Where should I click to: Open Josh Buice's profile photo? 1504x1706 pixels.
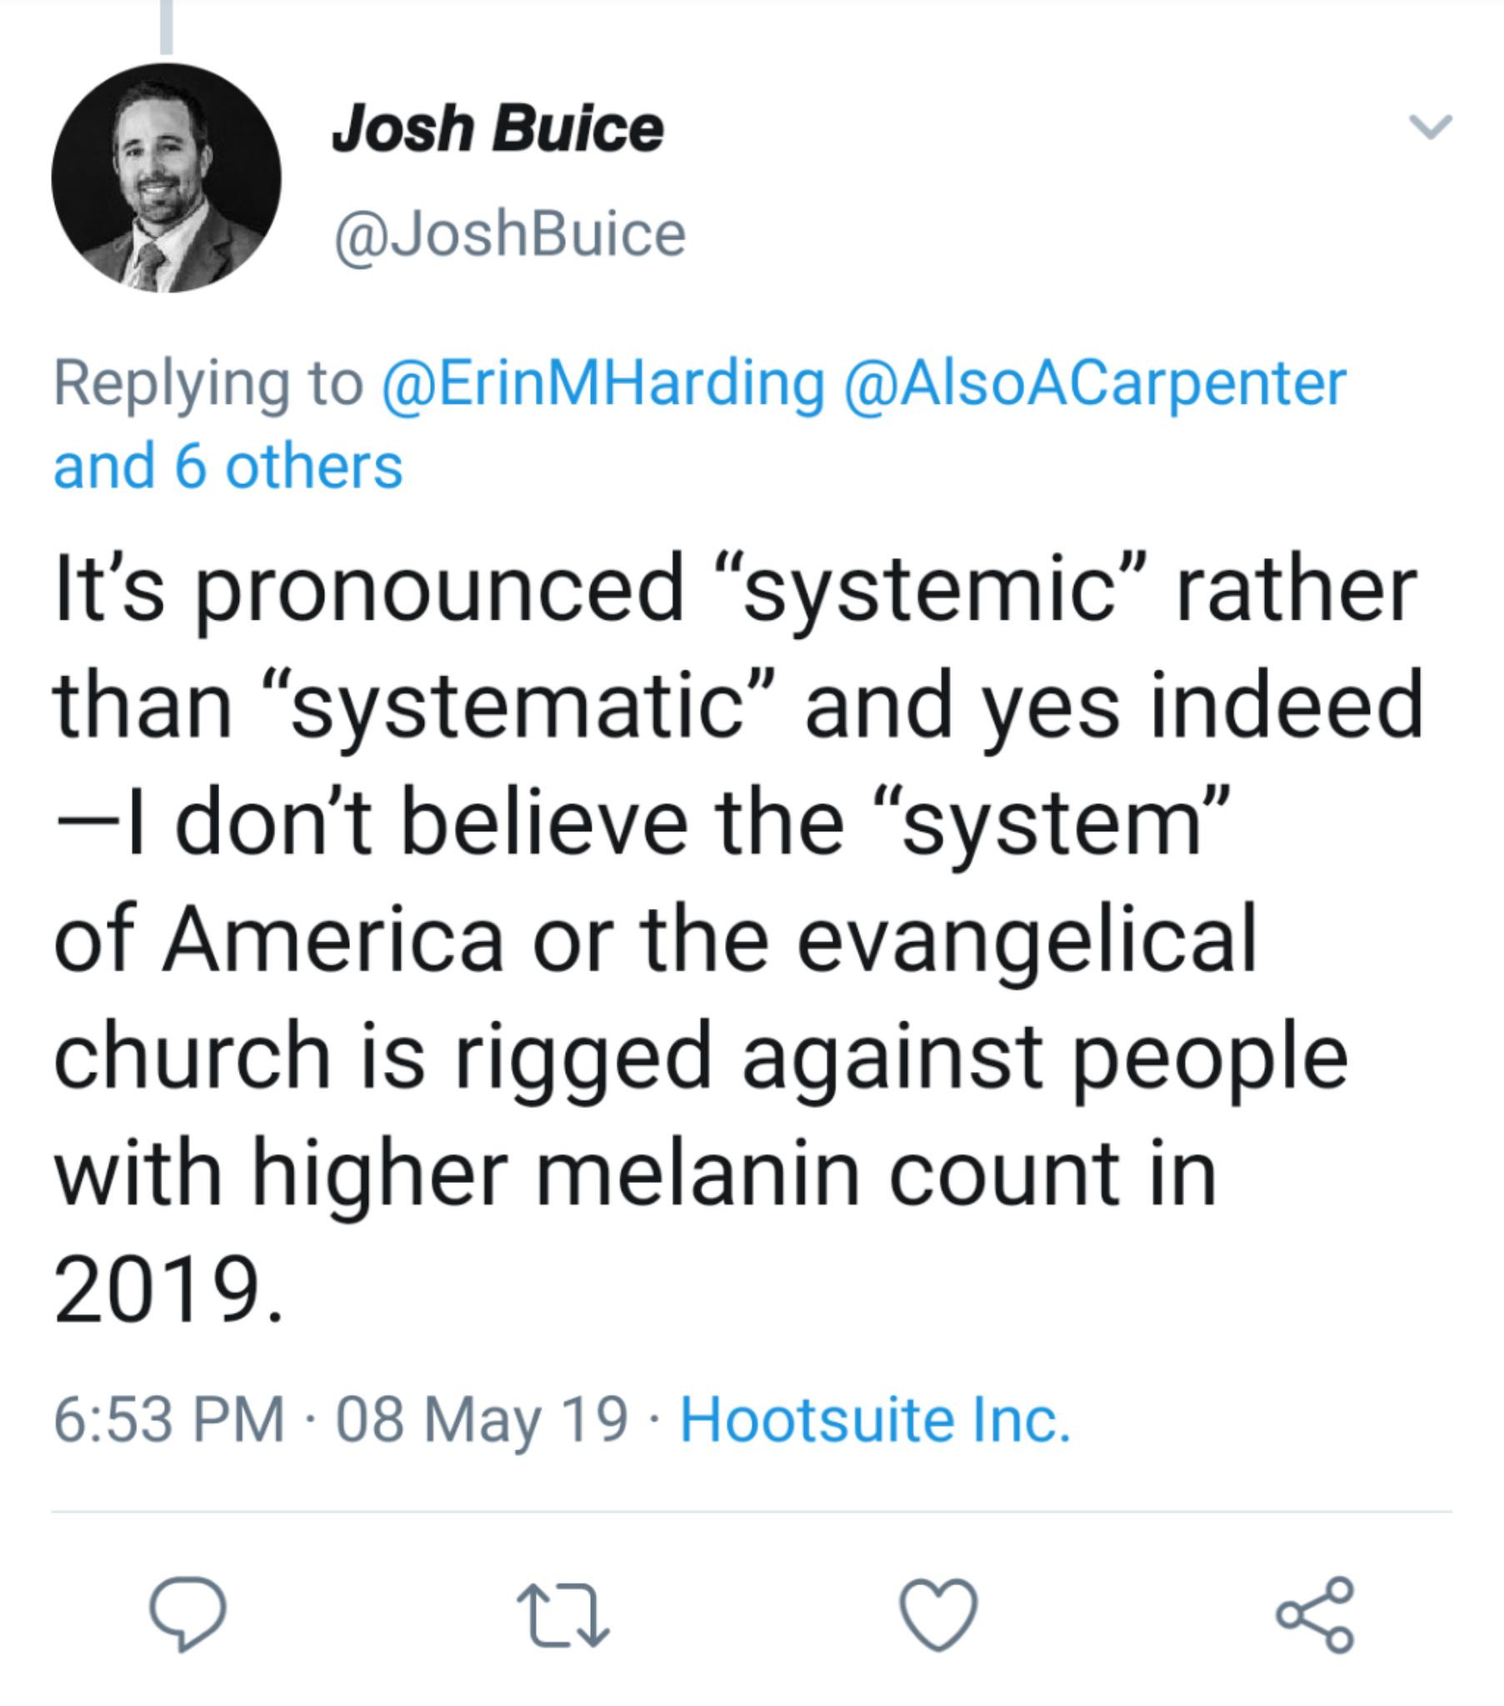pos(166,177)
